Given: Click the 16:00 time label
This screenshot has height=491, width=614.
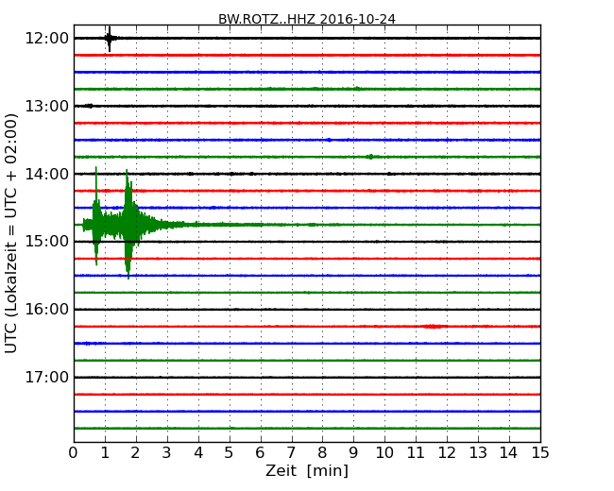Looking at the screenshot, I should coord(46,310).
